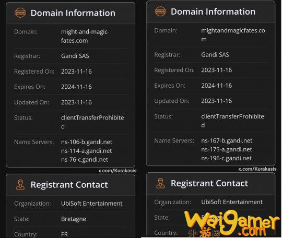
Task: Click the Name Servers label in left panel
Action: [x=34, y=142]
